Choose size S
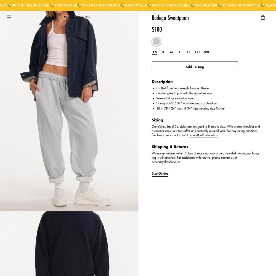This screenshot has height=276, width=276. click(163, 52)
